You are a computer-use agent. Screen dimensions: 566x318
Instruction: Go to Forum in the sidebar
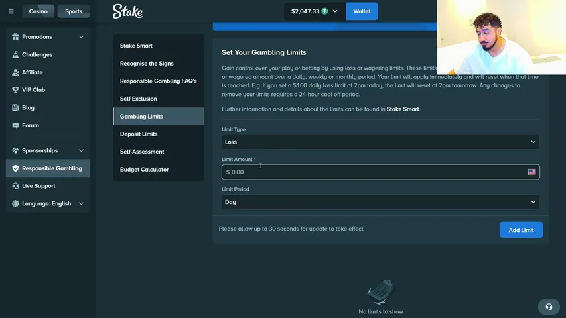pos(48,125)
